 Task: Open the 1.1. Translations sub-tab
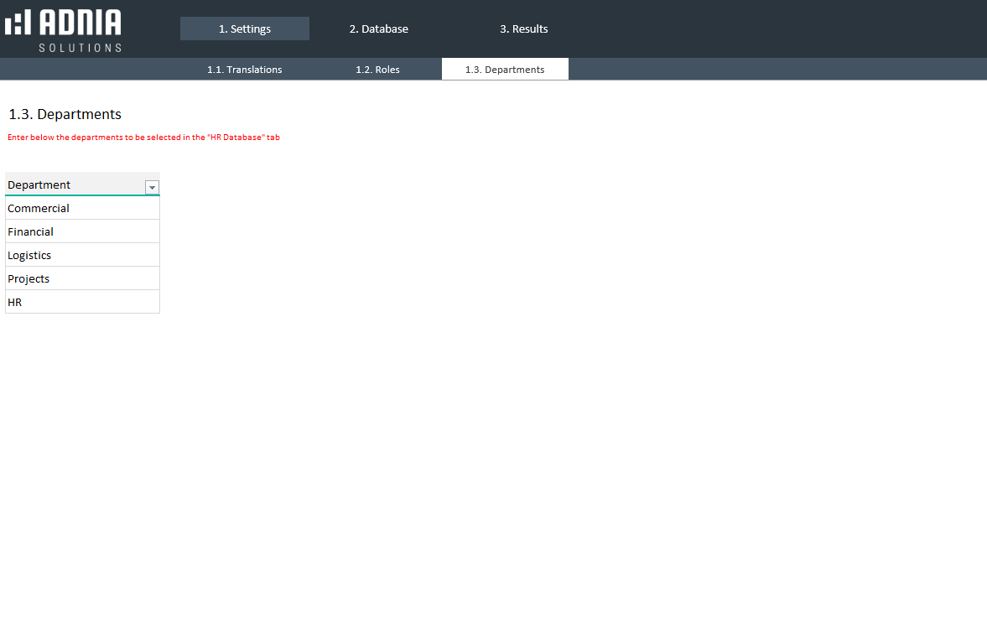(x=244, y=70)
